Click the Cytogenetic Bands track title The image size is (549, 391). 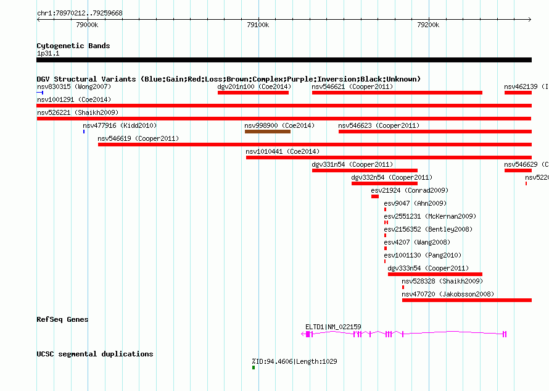tap(73, 46)
